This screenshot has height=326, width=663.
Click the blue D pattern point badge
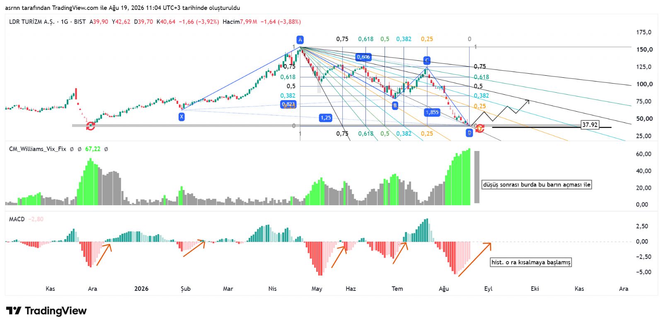coord(469,133)
